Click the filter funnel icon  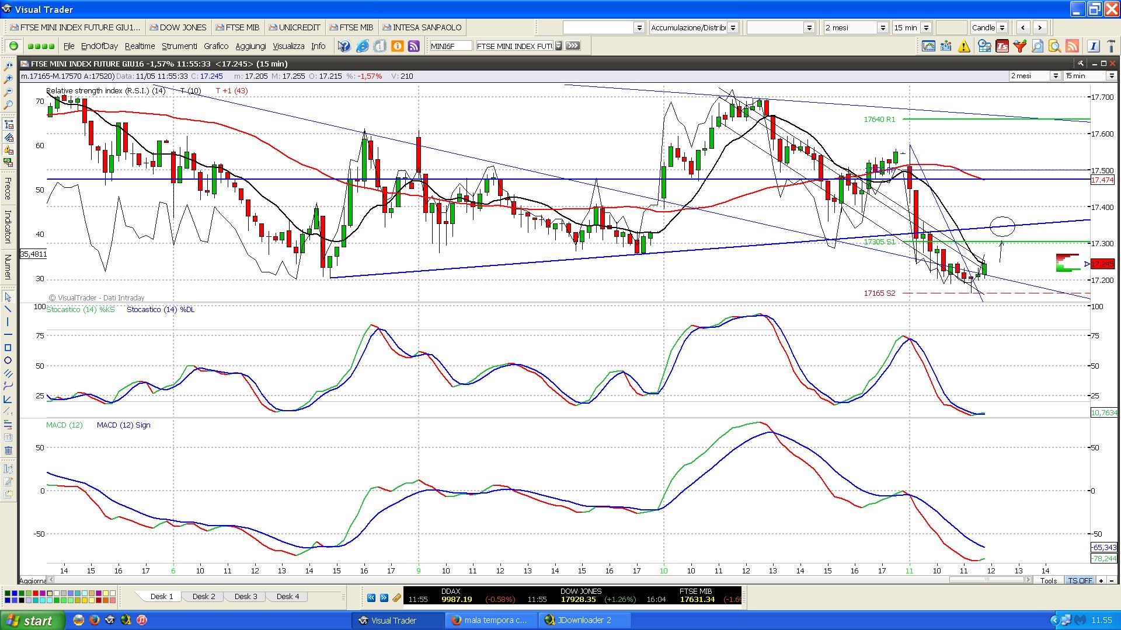click(1020, 46)
